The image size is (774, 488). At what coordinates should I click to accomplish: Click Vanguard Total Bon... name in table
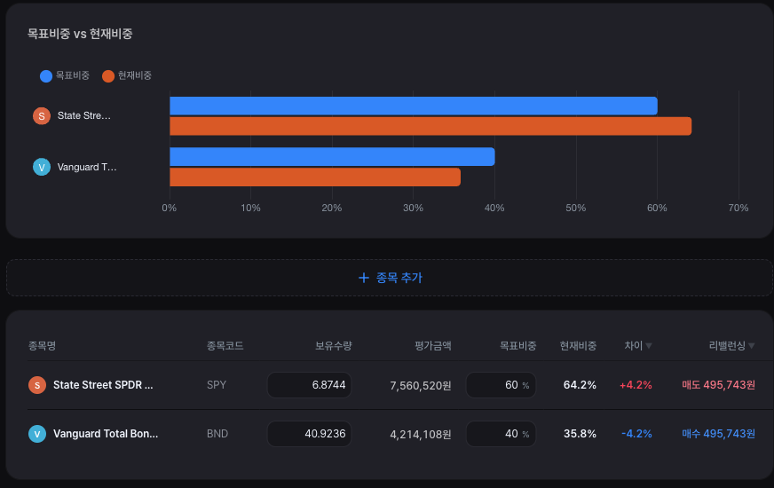[106, 434]
